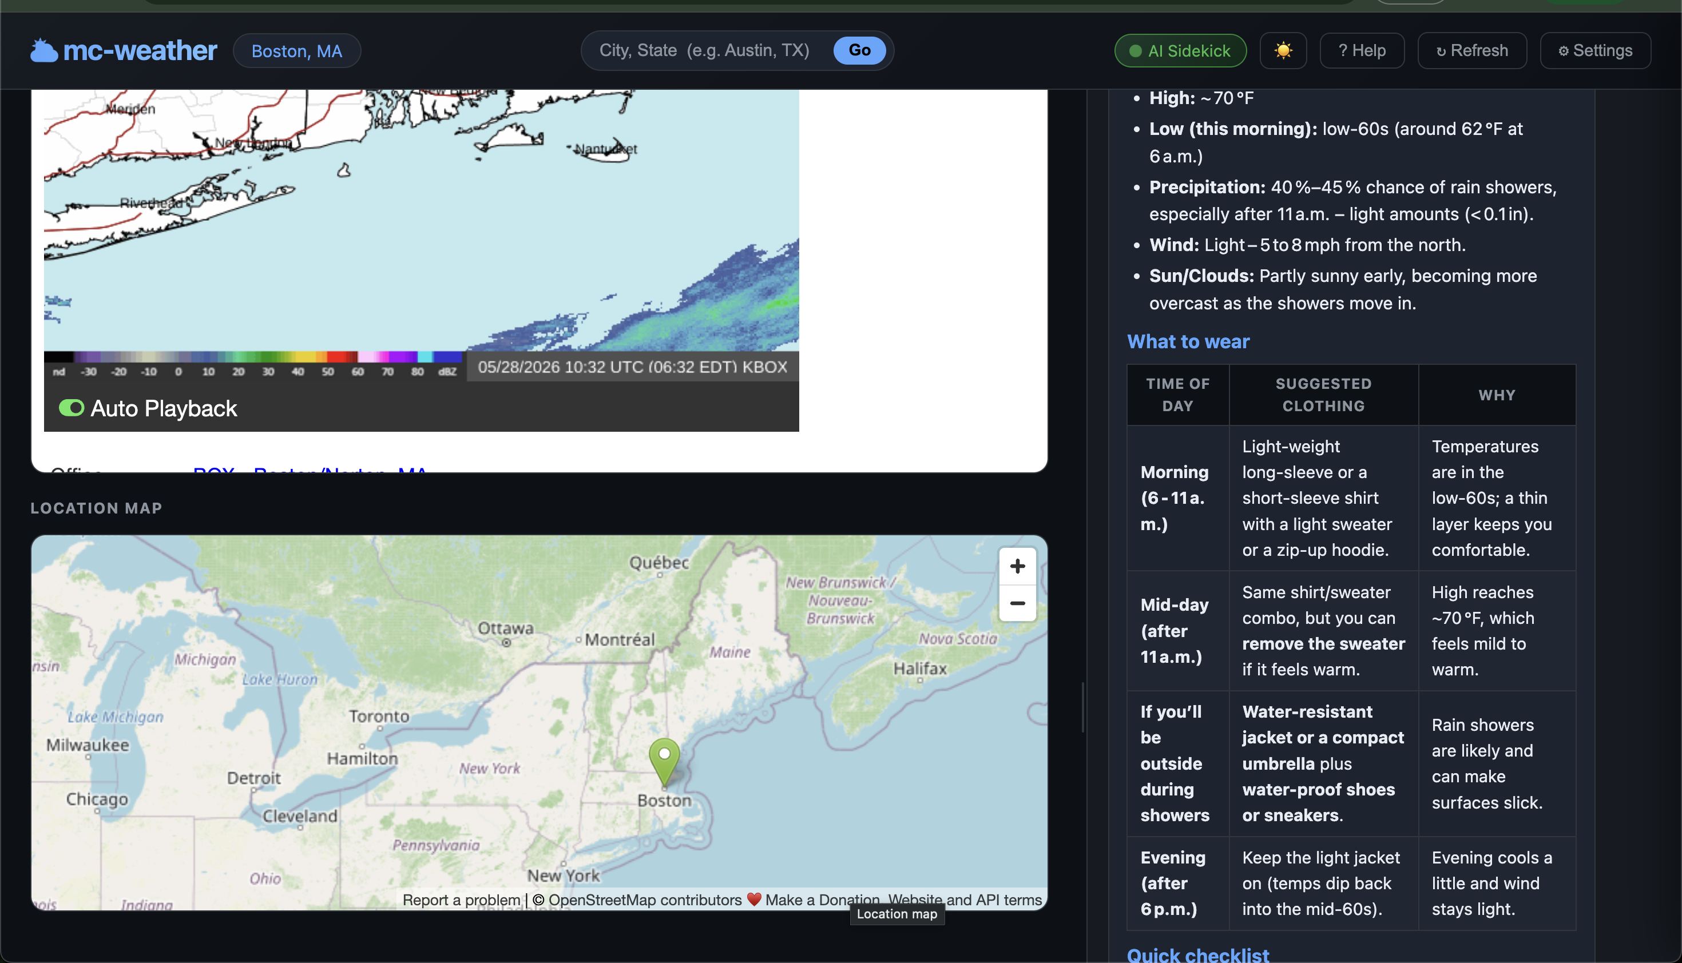This screenshot has width=1682, height=963.
Task: Click the Québec label on location map
Action: coord(659,563)
